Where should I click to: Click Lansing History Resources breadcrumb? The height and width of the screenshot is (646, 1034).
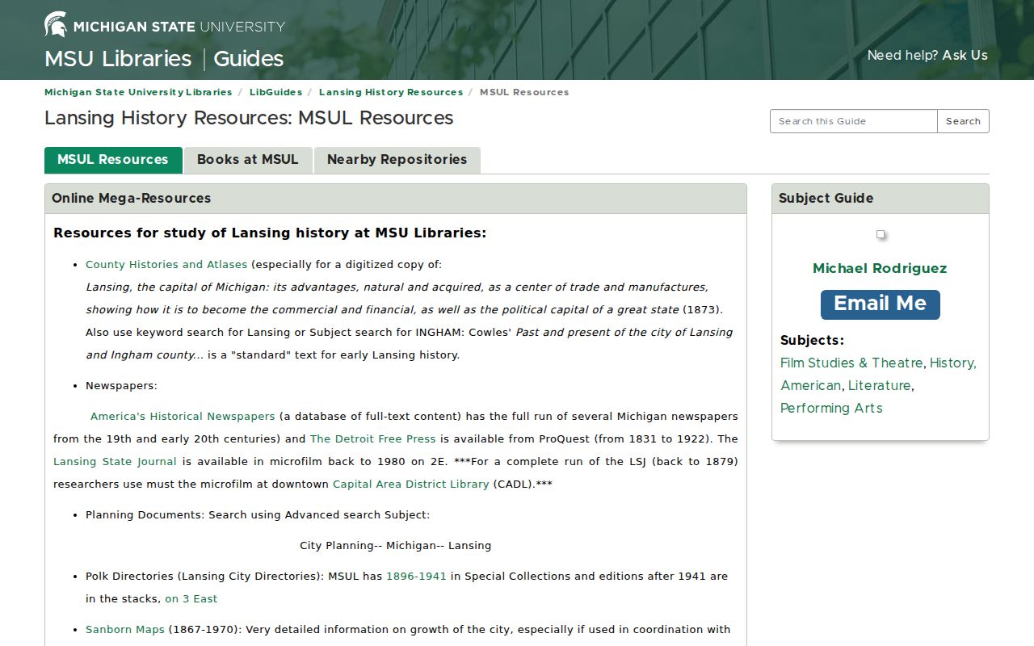[x=391, y=92]
